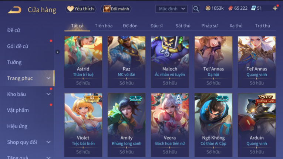Select Raz MC võ đài skin card
Viewport: 283px width, 159px height.
(127, 62)
